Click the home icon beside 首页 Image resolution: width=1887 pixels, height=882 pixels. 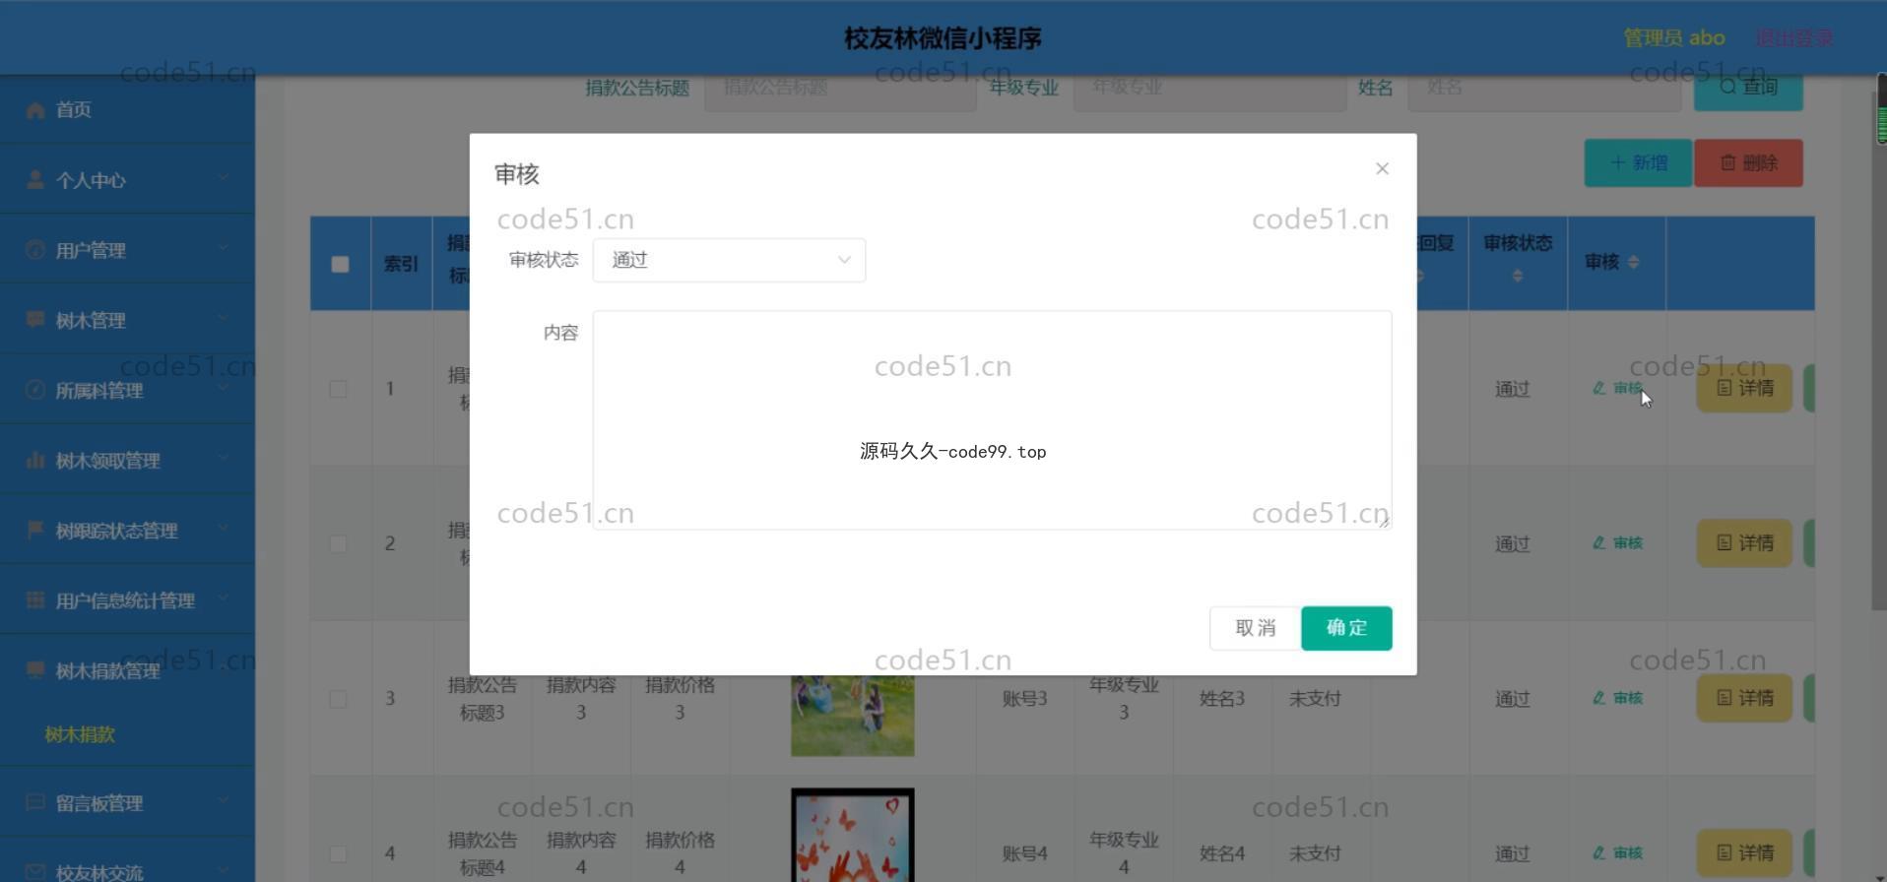tap(35, 109)
